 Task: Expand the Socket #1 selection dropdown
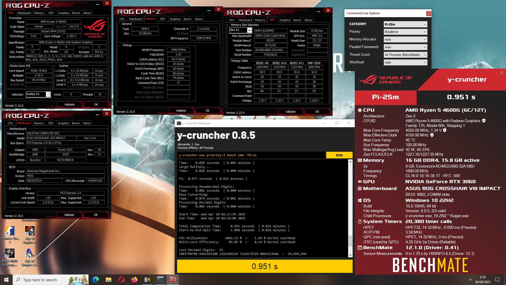[x=48, y=94]
